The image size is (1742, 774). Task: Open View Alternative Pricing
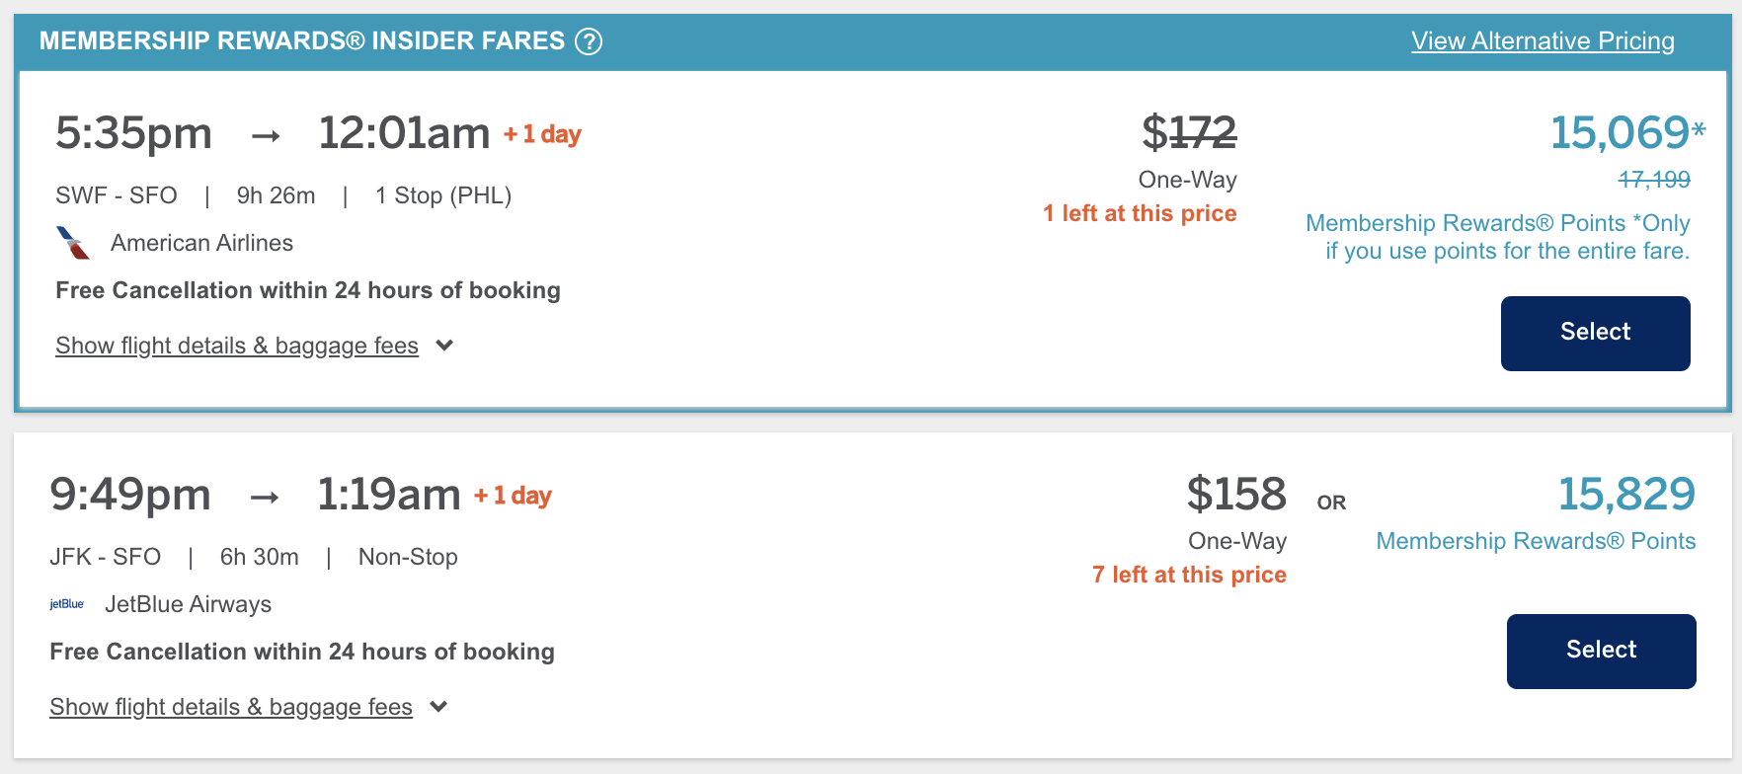coord(1543,41)
